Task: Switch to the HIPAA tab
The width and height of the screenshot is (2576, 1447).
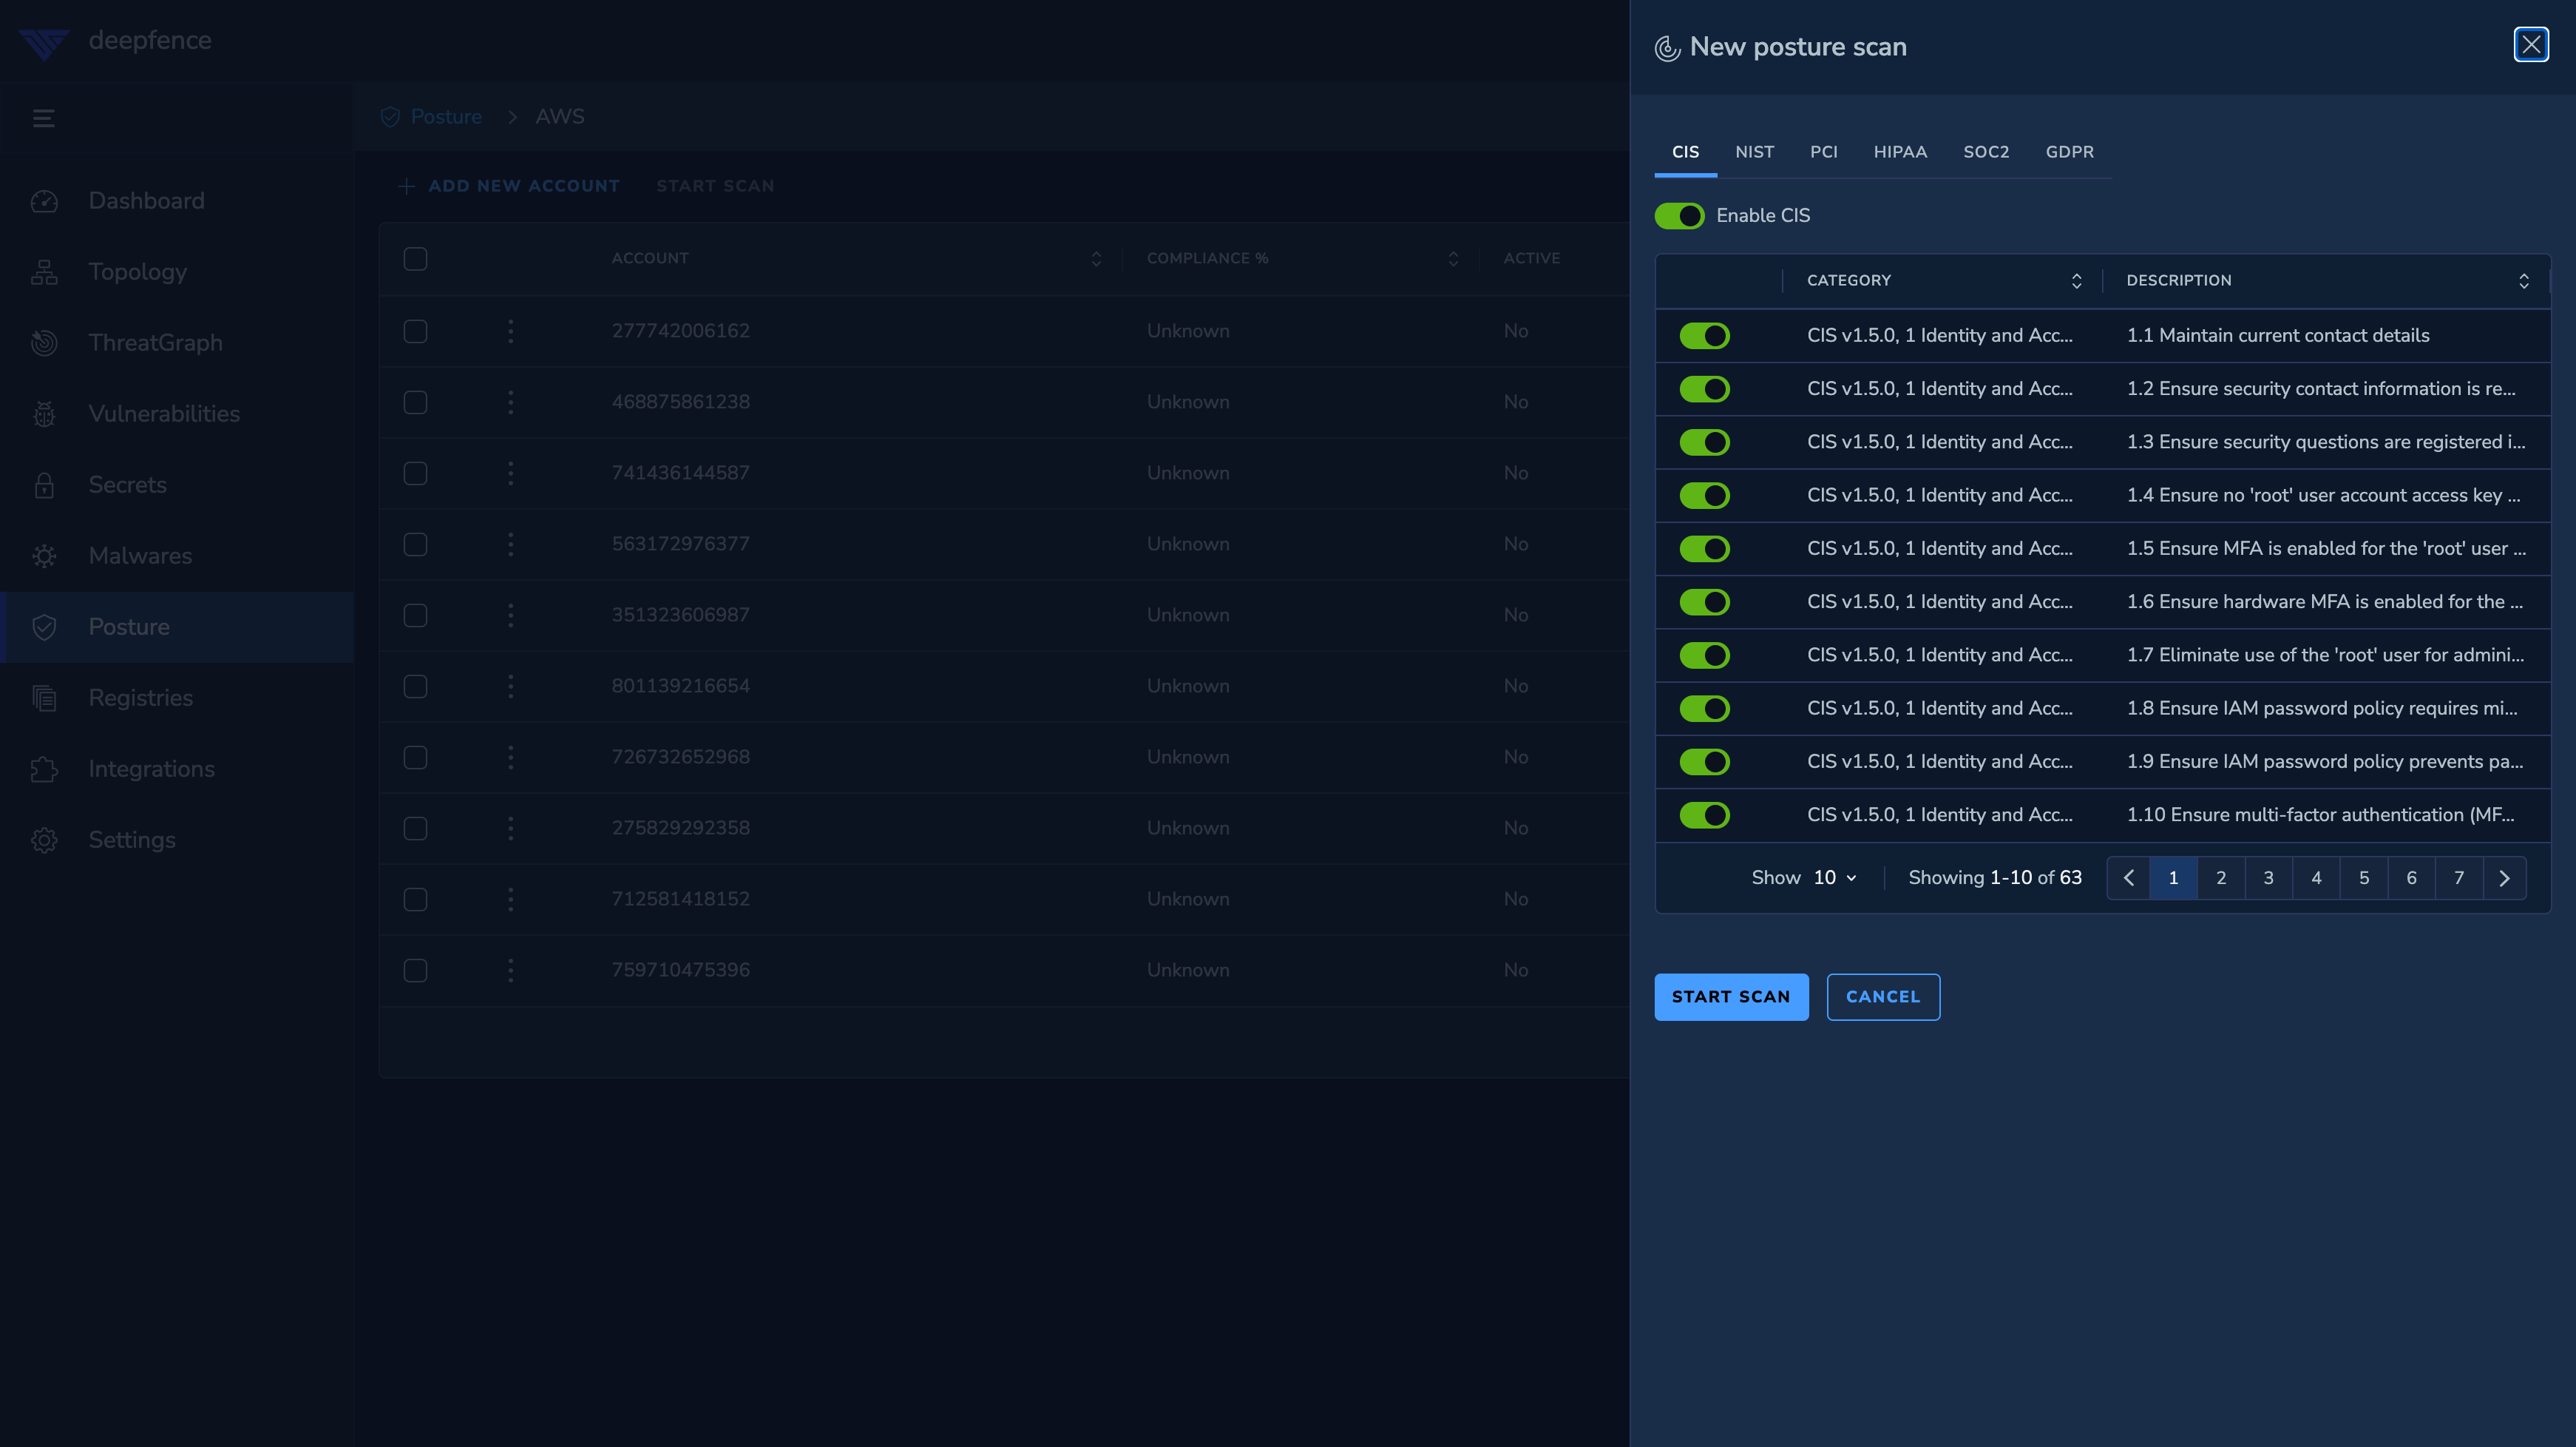Action: coord(1900,152)
